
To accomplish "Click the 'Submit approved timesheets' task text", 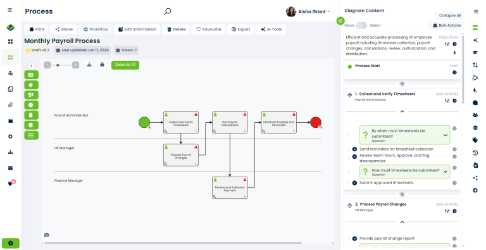I will pos(386,183).
